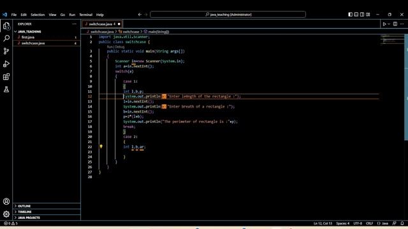This screenshot has width=408, height=229.
Task: Expand the JAVA PROJECTS section
Action: [x=47, y=218]
